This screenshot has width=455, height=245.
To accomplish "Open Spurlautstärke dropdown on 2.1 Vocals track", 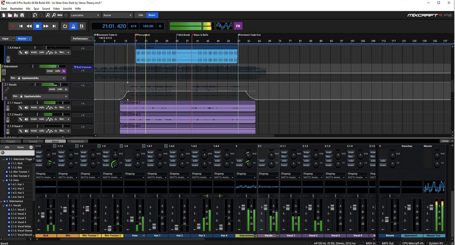I will click(46, 96).
